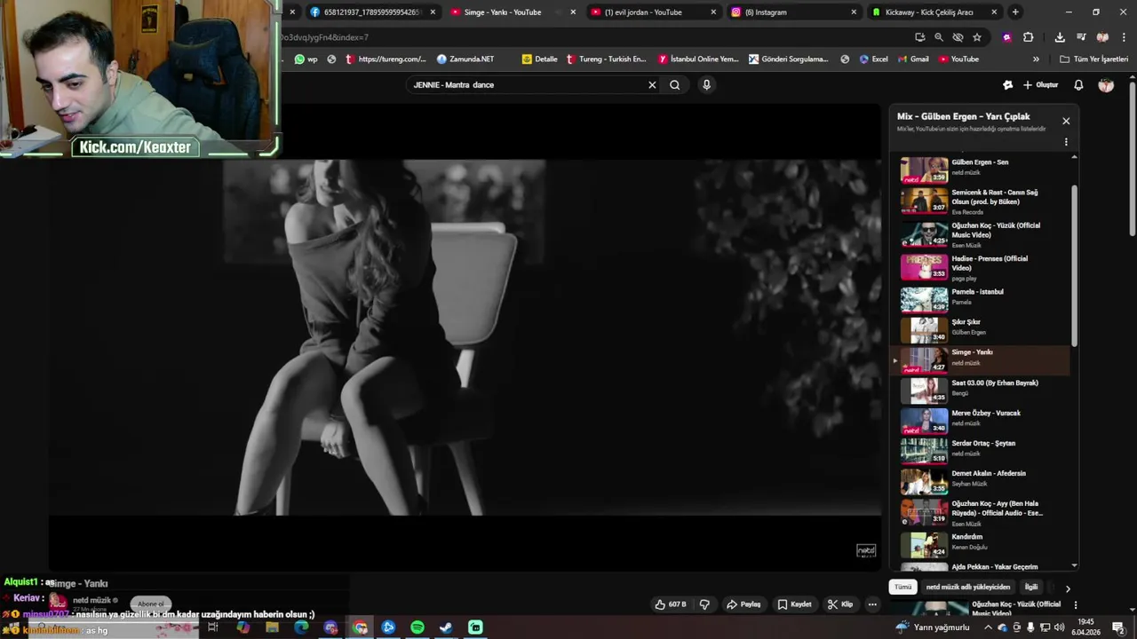Expand hidden bookmarks with chevron
1137x639 pixels.
(x=1036, y=59)
